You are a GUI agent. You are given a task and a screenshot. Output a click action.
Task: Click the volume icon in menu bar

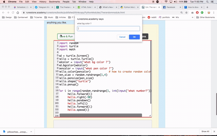[176, 2]
